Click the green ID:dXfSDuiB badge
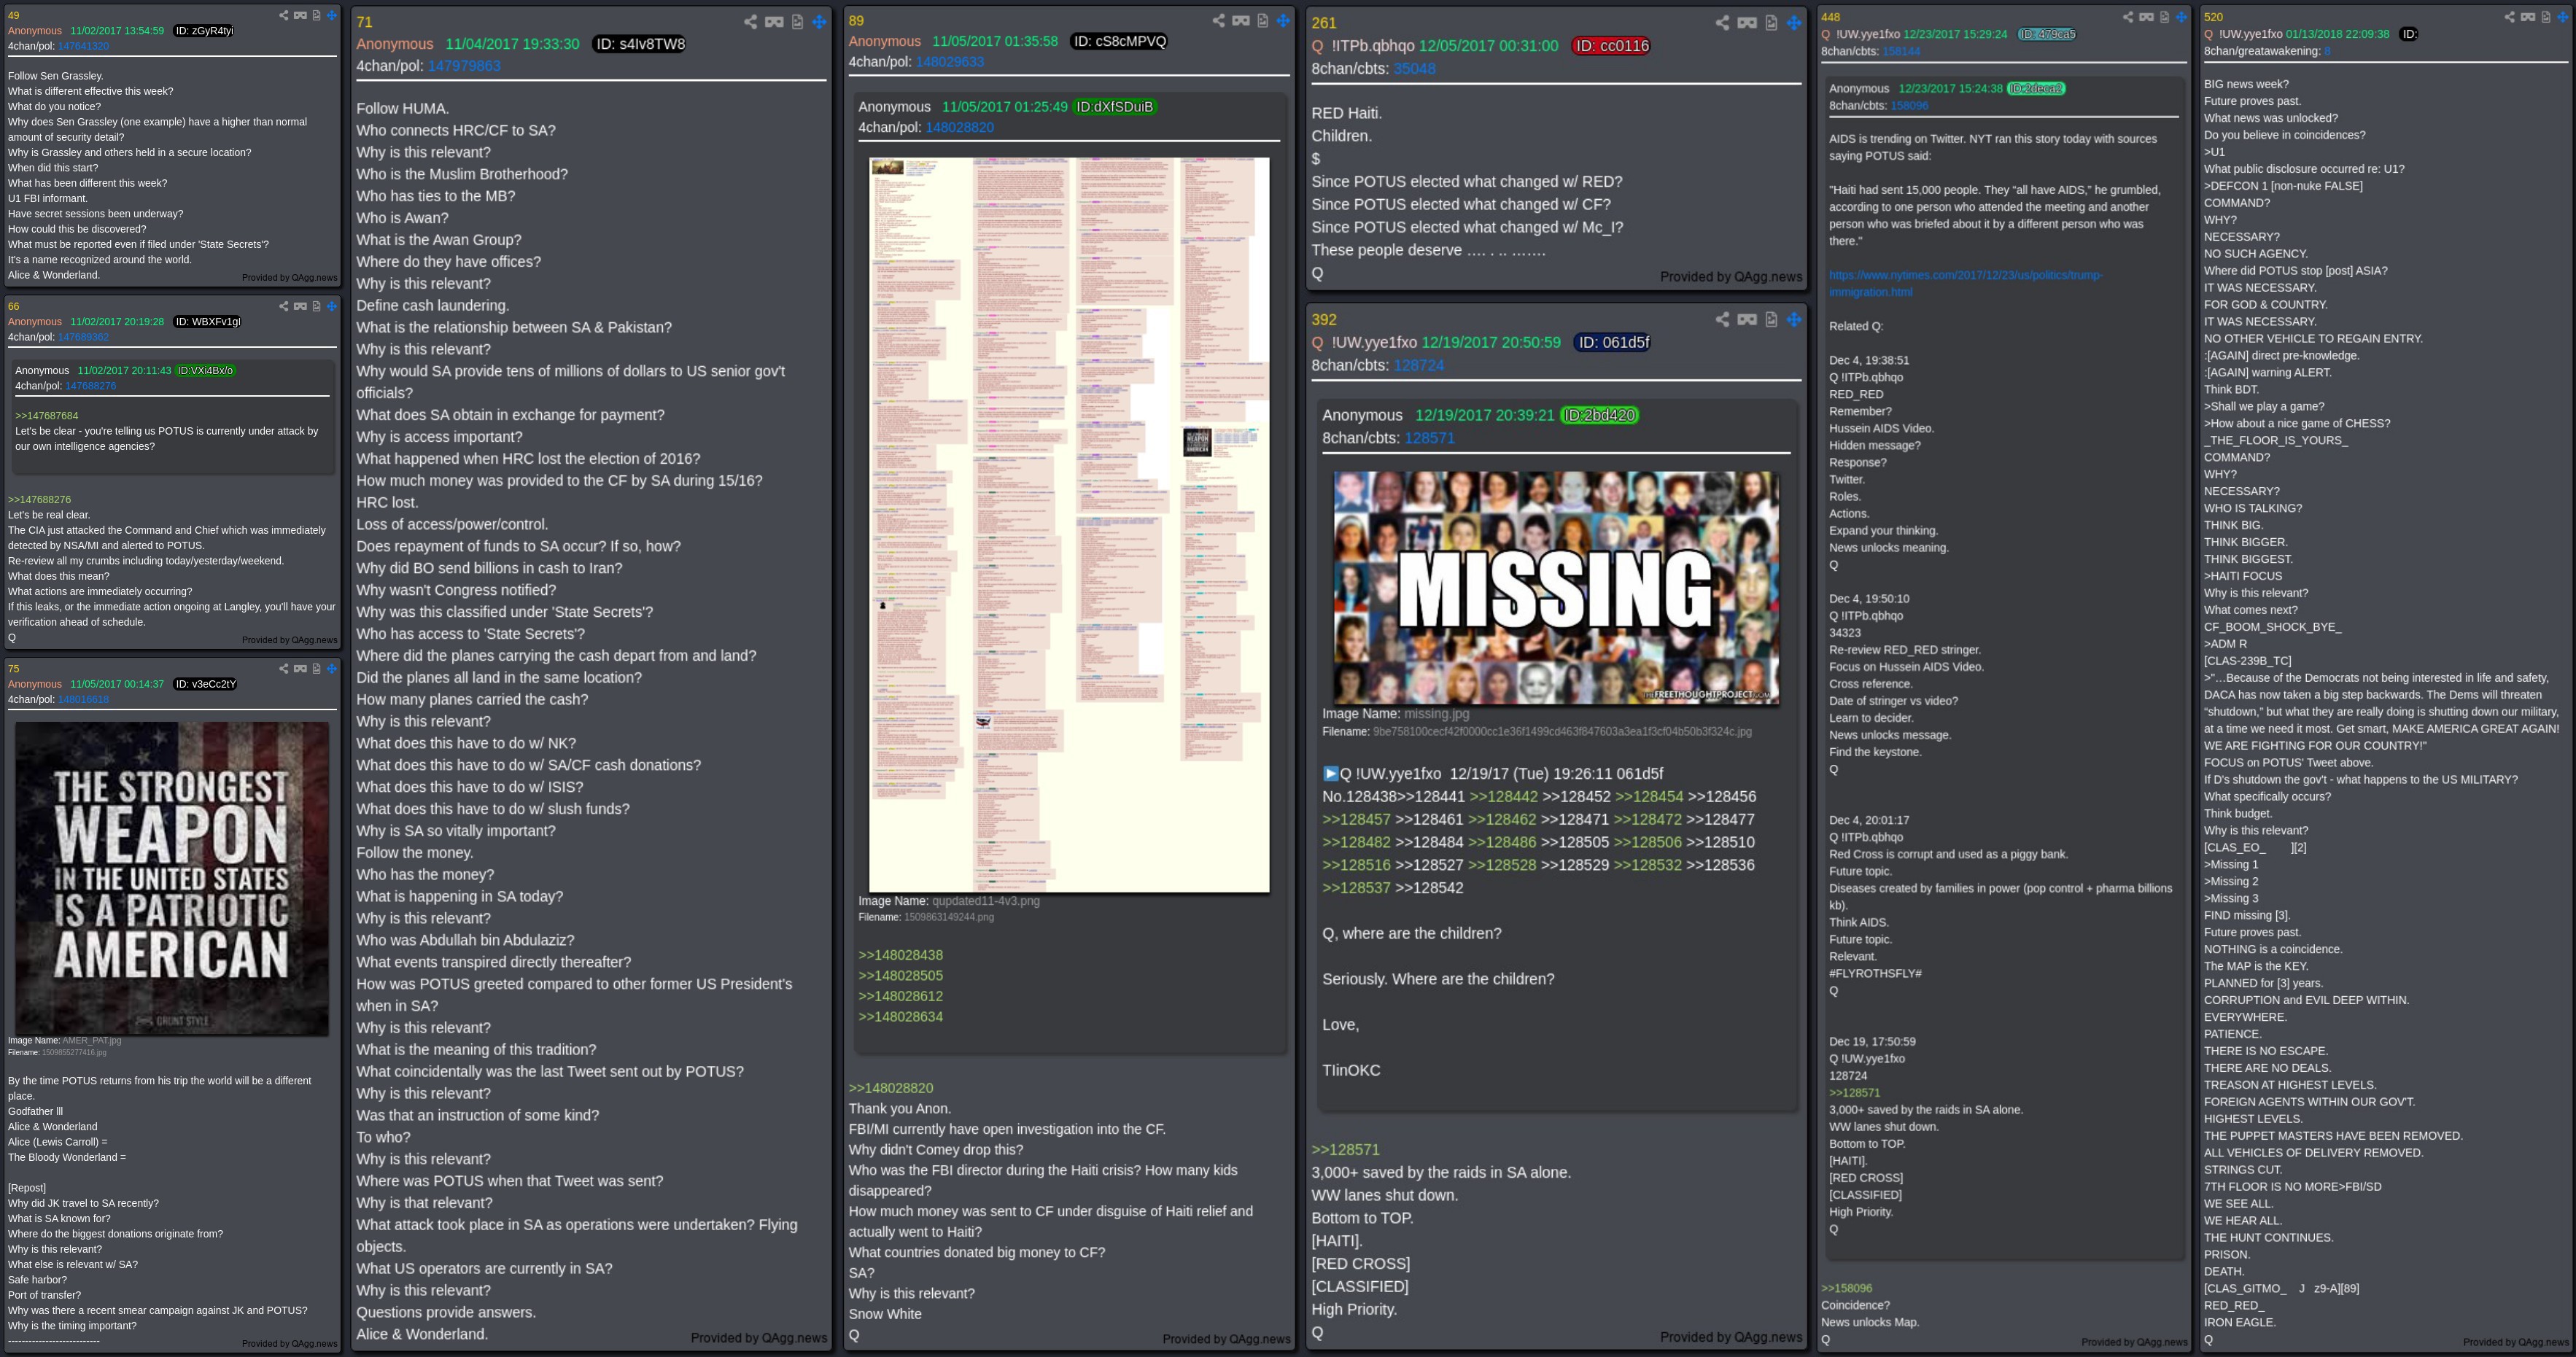2576x1357 pixels. (1114, 107)
